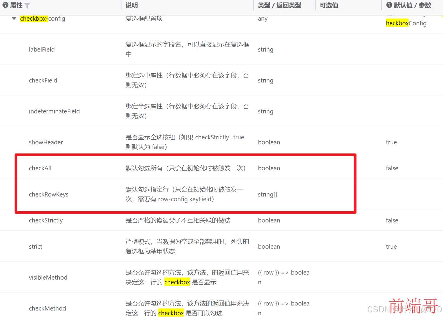
Task: Click the boolean type for checkAll
Action: coord(269,168)
